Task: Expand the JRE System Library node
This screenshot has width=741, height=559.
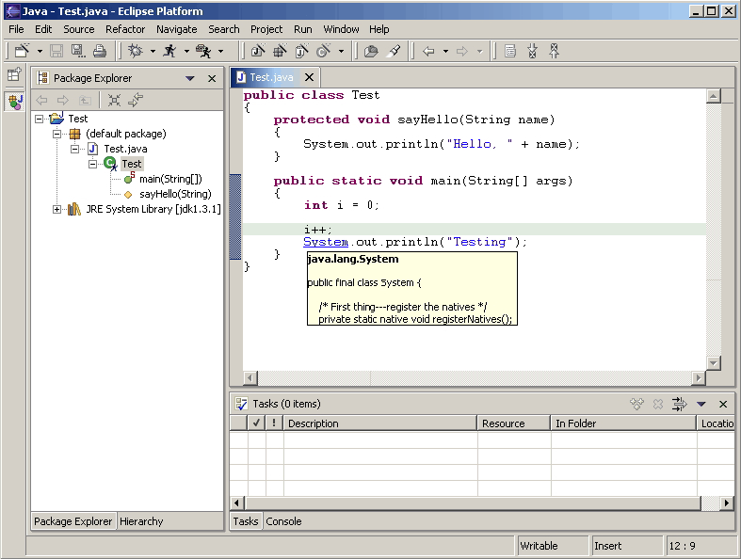Action: pos(56,209)
